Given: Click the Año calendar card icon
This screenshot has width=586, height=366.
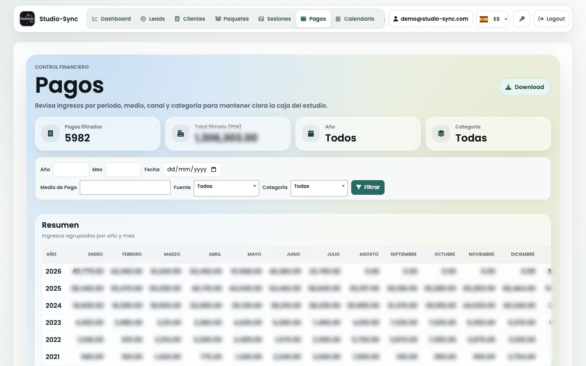Looking at the screenshot, I should coord(311,133).
